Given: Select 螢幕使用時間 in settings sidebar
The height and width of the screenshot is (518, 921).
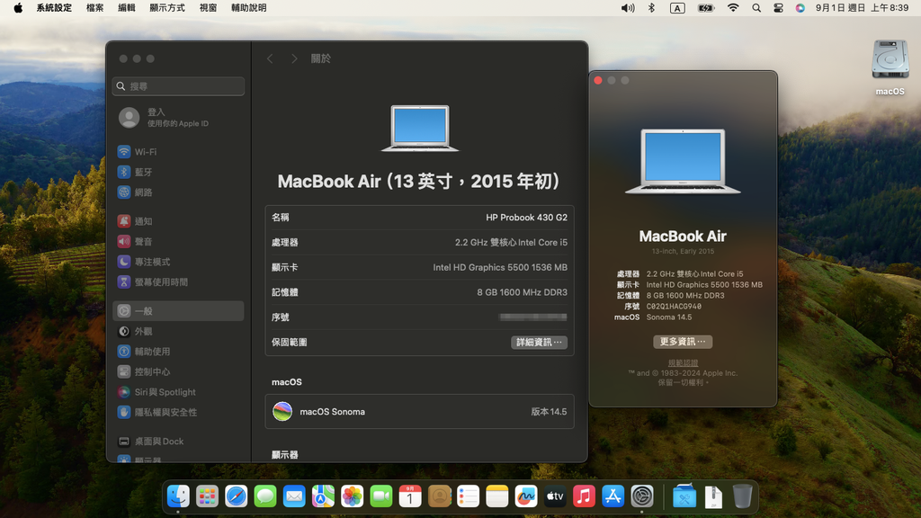Looking at the screenshot, I should tap(179, 281).
